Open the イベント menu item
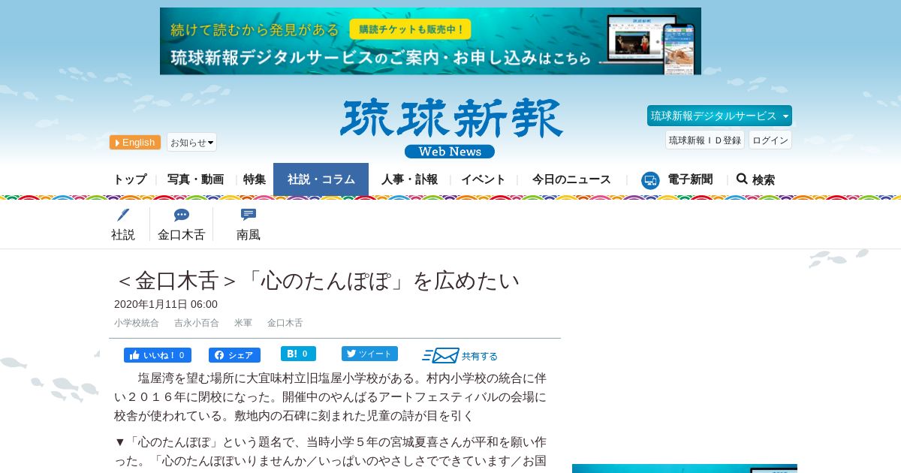 484,179
